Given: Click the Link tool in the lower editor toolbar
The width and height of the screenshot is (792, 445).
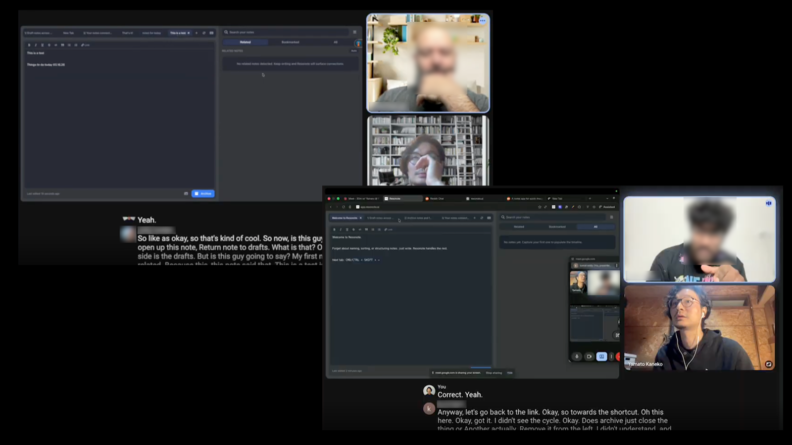Looking at the screenshot, I should click(389, 229).
